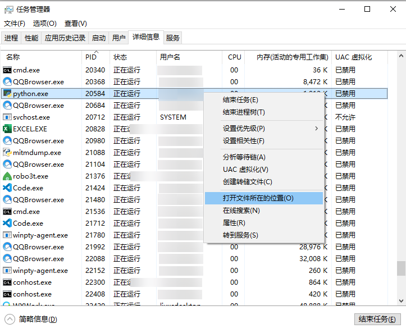Click the 简略信息(D) link
The image size is (406, 333).
[x=38, y=320]
